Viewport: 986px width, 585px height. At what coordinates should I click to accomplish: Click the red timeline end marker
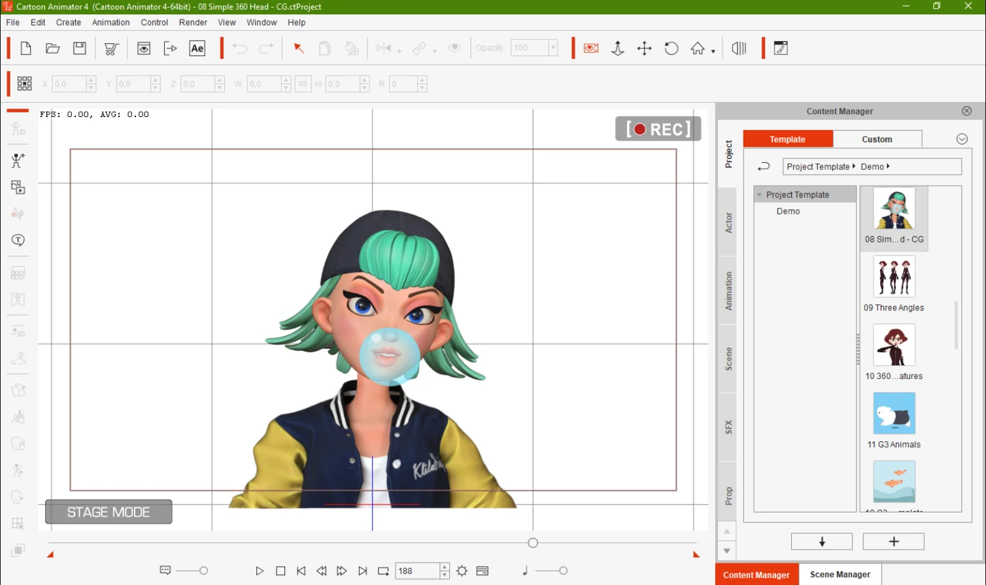[x=696, y=554]
